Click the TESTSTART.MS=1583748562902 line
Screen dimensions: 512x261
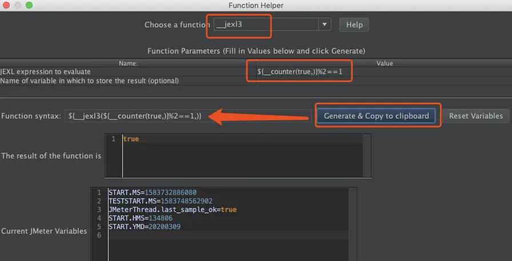(161, 201)
